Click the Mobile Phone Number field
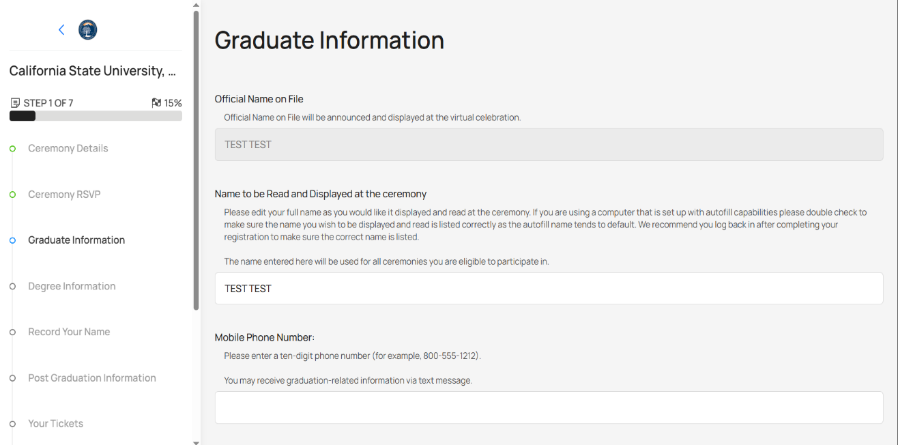The width and height of the screenshot is (898, 445). tap(549, 407)
